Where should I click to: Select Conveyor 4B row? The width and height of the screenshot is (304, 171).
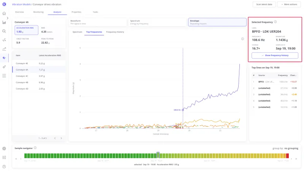39,82
